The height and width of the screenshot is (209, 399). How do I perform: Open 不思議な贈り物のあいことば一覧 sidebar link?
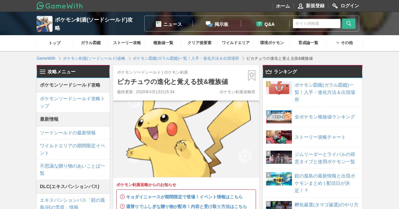click(x=72, y=170)
